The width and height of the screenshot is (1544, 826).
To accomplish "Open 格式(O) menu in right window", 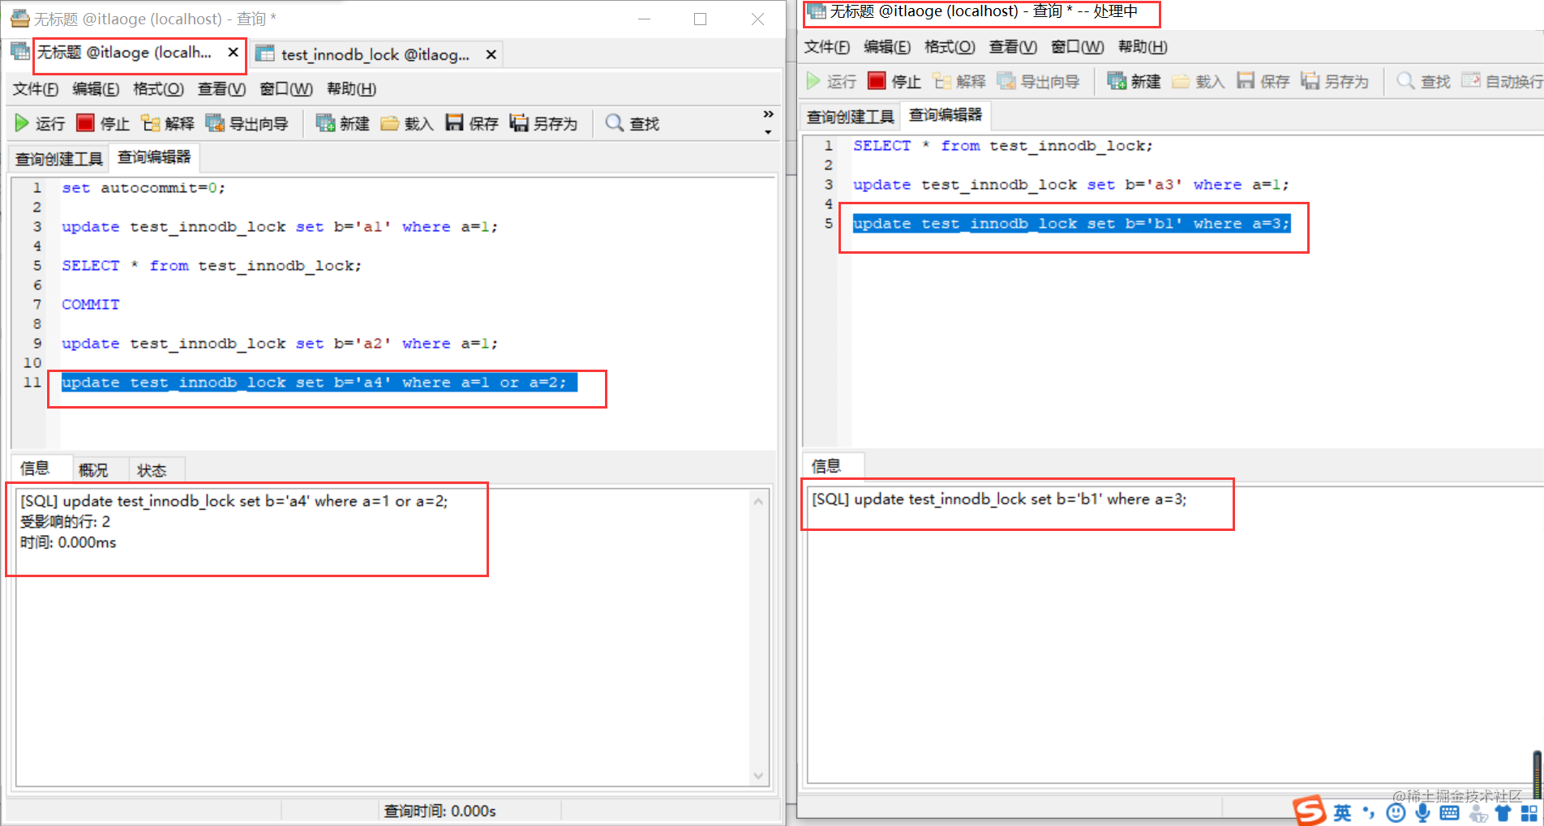I will click(950, 46).
